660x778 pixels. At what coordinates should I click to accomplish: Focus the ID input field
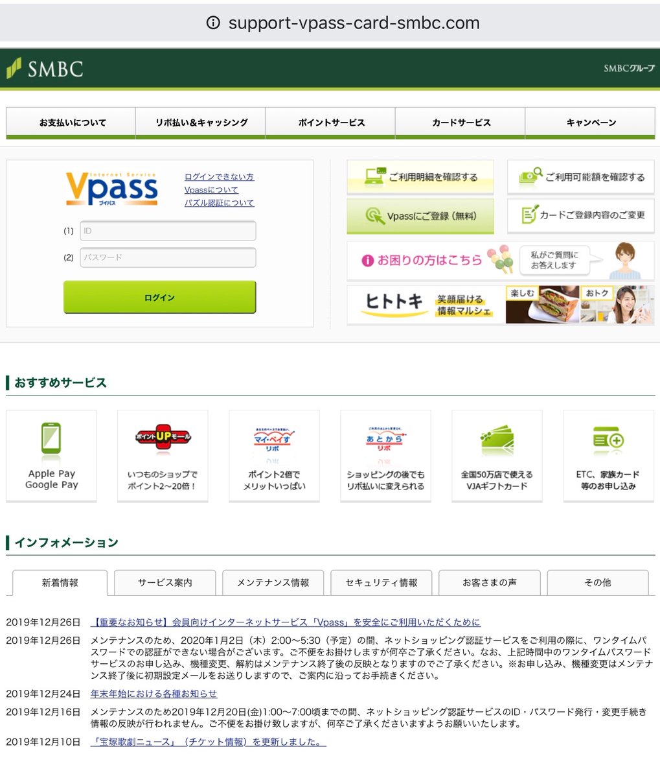click(168, 231)
